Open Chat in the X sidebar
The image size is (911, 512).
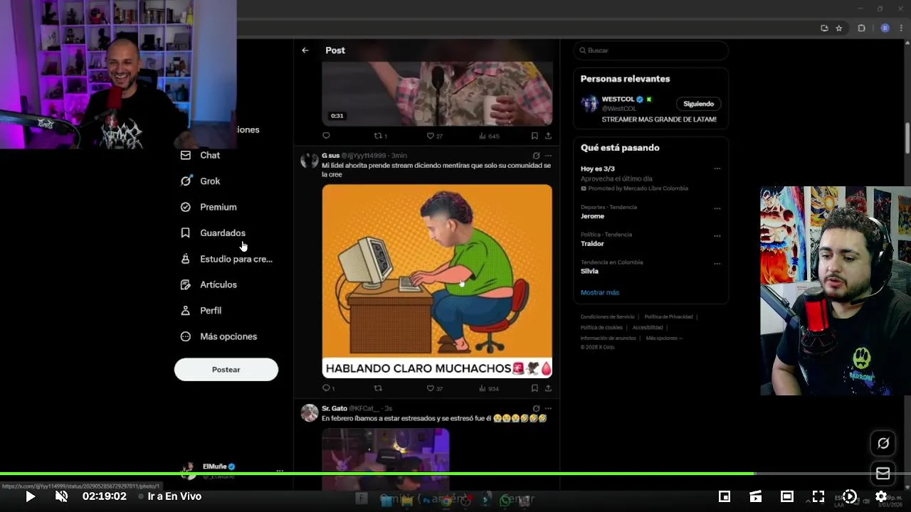pyautogui.click(x=200, y=155)
